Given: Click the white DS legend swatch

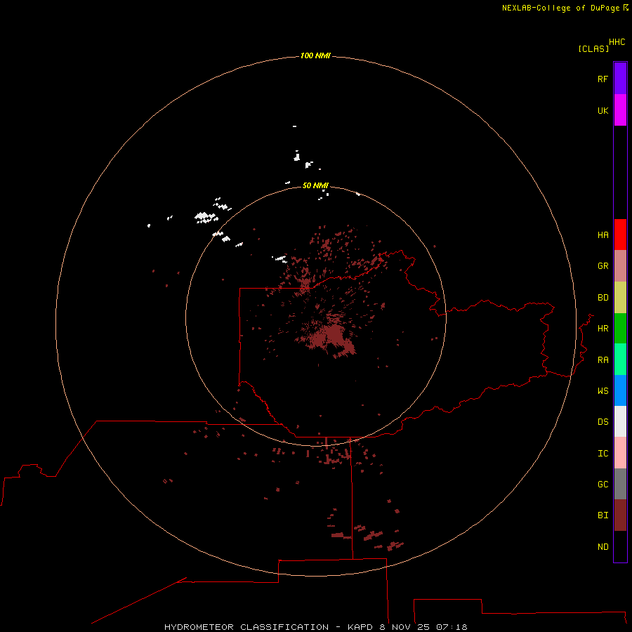Looking at the screenshot, I should tap(620, 421).
